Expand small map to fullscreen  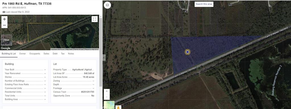point(94,19)
